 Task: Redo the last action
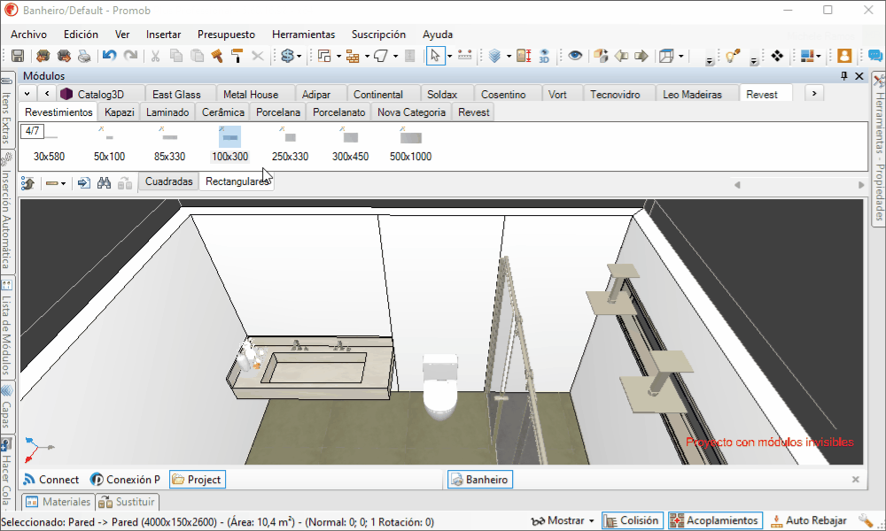(130, 56)
